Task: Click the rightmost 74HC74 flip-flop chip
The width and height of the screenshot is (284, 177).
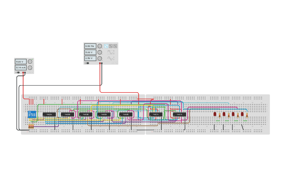Action: click(x=180, y=114)
